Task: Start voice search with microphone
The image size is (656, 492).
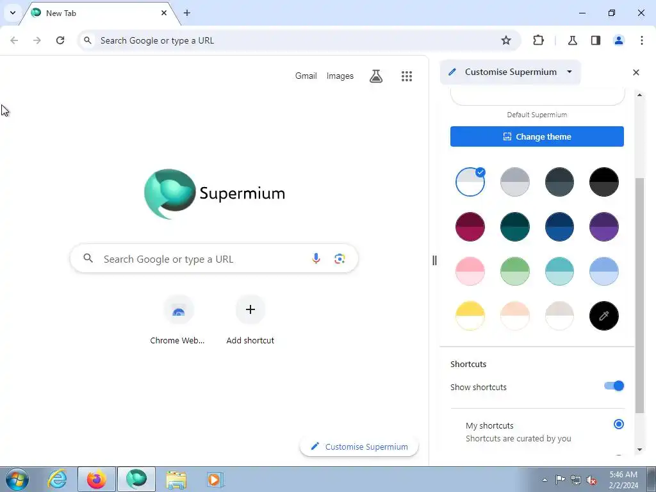Action: click(x=316, y=259)
